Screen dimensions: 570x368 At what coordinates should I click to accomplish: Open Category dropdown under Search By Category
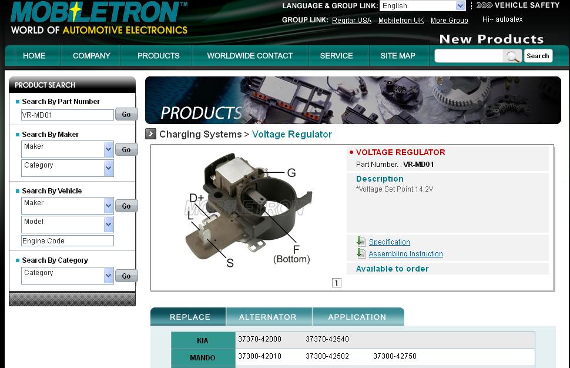[68, 275]
